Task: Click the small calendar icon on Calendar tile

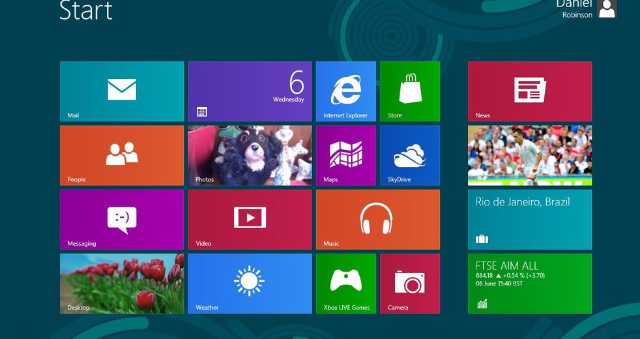Action: click(x=202, y=111)
